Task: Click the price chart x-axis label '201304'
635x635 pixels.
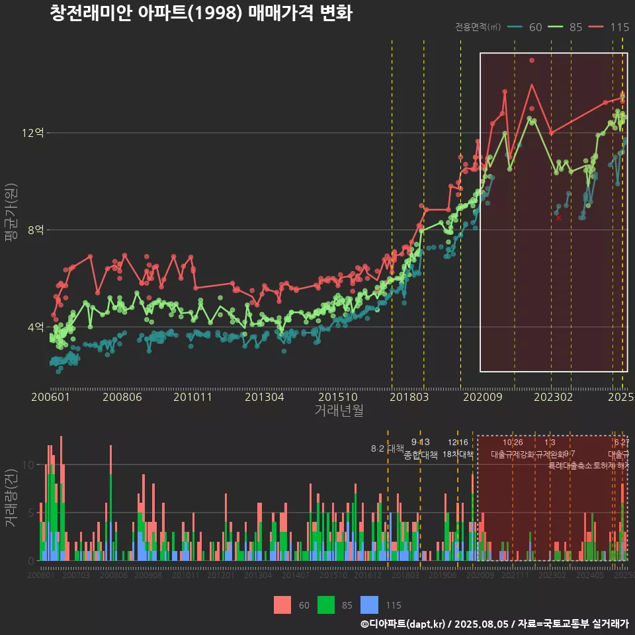Action: pos(264,397)
